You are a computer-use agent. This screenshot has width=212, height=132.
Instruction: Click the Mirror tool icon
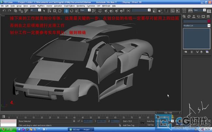pyautogui.click(x=154, y=11)
